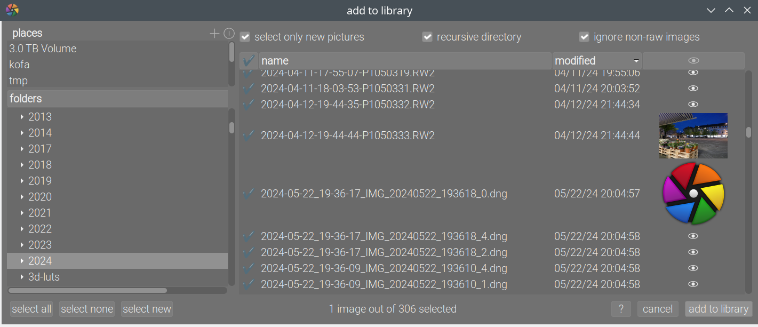Toggle ignore non-raw images checkbox

point(584,37)
